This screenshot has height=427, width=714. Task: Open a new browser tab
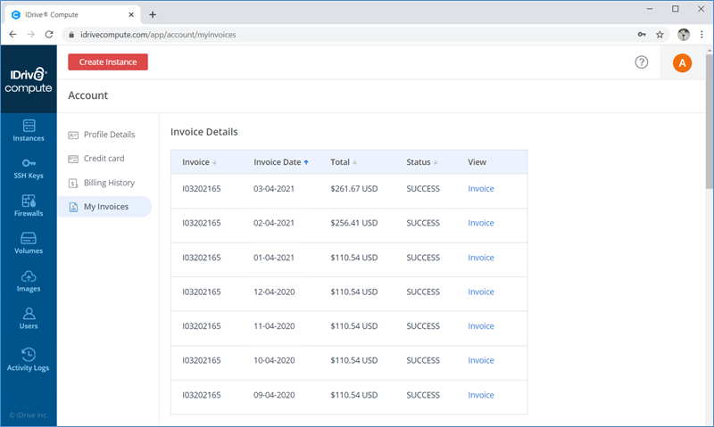(153, 14)
